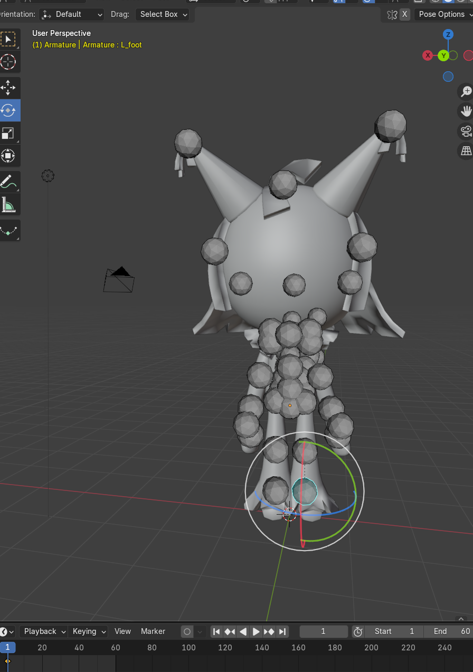Click the blue Z axis gizmo

tap(448, 35)
